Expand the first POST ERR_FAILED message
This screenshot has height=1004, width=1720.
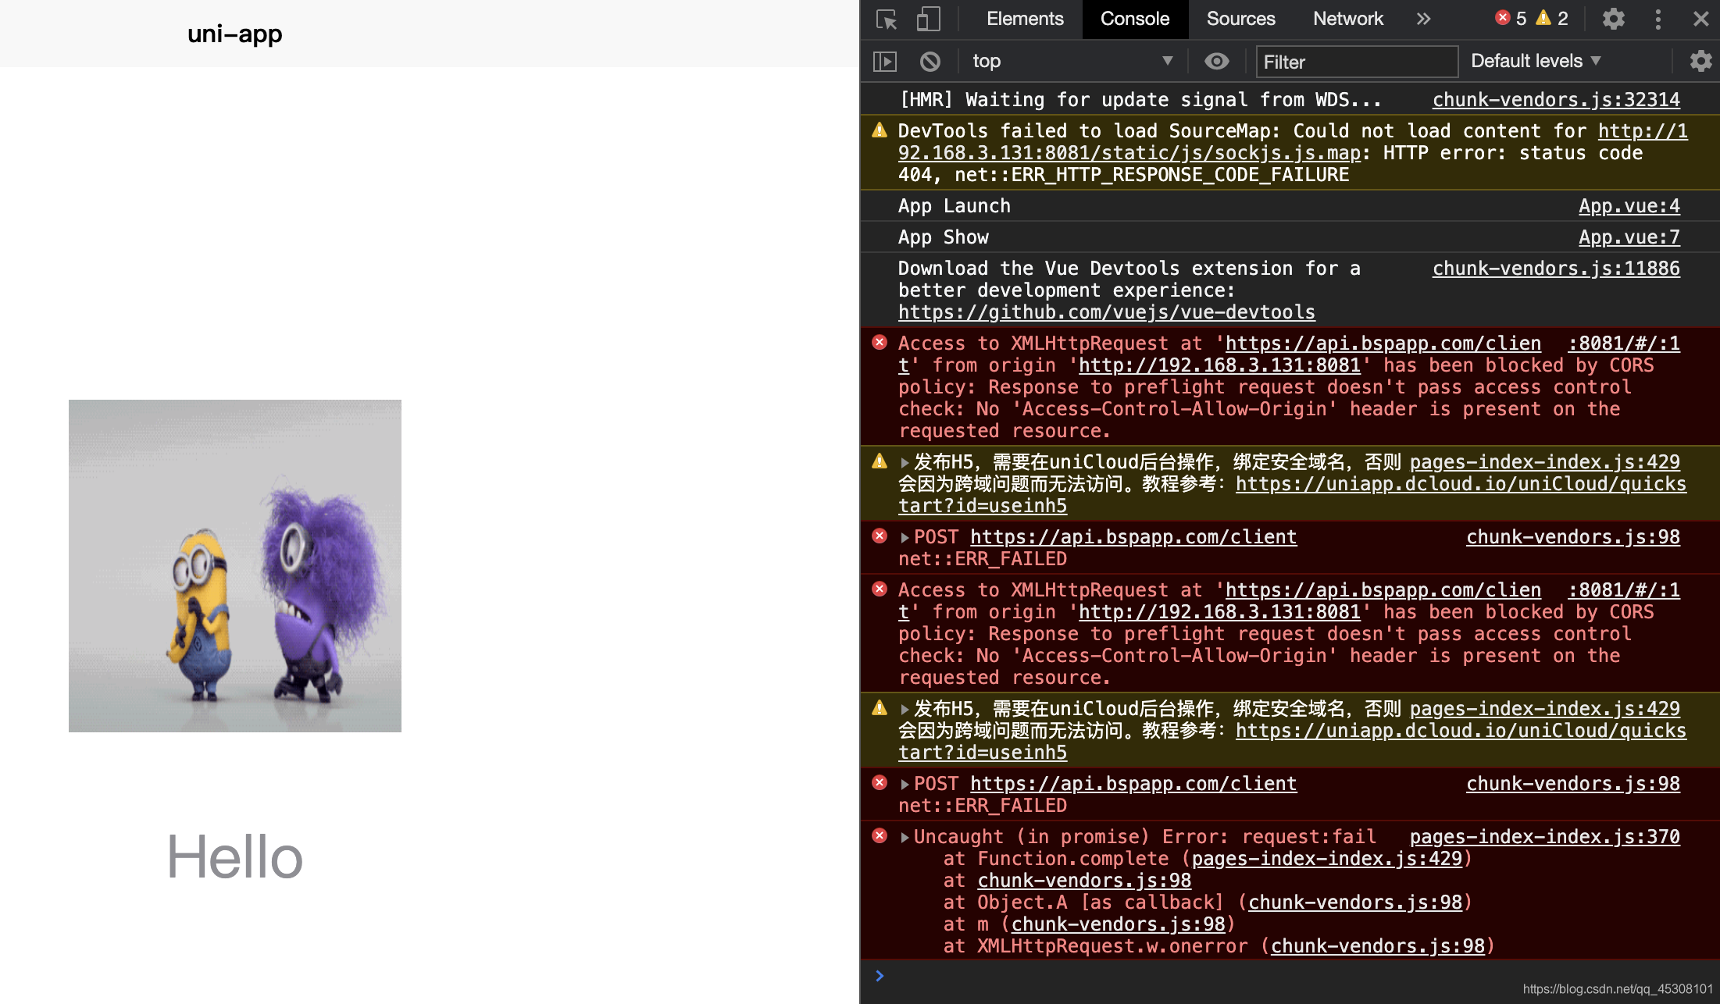(905, 536)
